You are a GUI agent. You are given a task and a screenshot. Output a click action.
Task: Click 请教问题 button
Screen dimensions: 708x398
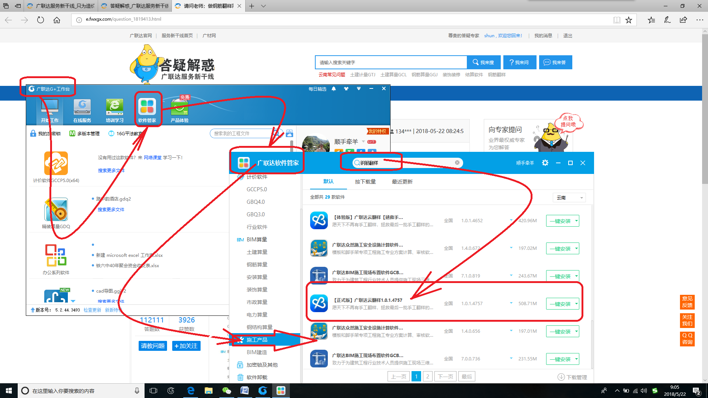click(153, 346)
